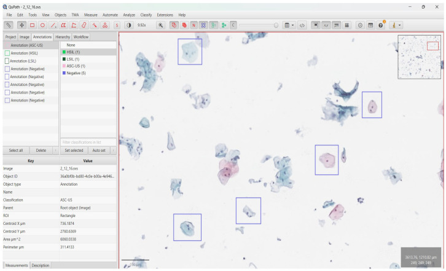
Task: Click the Select all button
Action: (x=16, y=151)
